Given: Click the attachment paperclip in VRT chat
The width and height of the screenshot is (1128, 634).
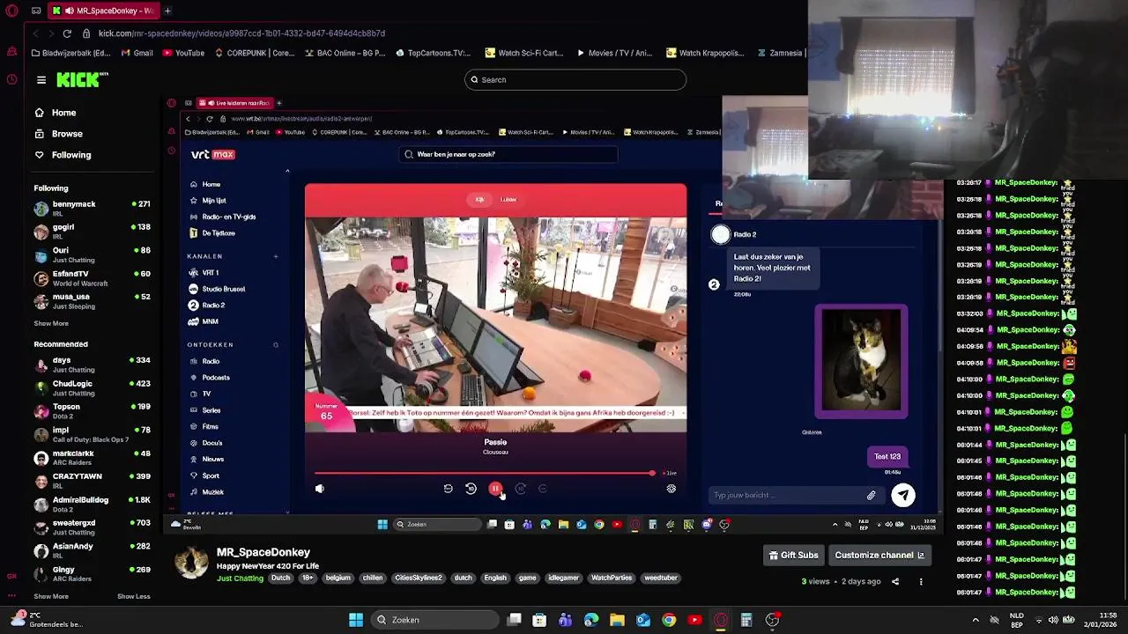Looking at the screenshot, I should (x=872, y=496).
